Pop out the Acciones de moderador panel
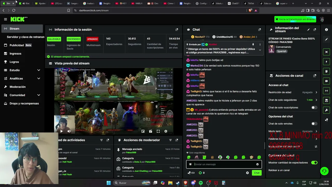This screenshot has height=187, width=332. click(x=177, y=140)
